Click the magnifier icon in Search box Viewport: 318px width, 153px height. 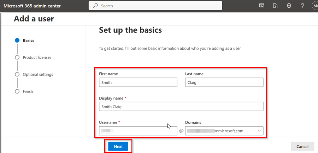coord(95,6)
